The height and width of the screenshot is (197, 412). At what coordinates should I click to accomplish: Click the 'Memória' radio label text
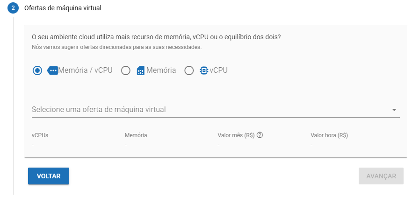coord(161,70)
